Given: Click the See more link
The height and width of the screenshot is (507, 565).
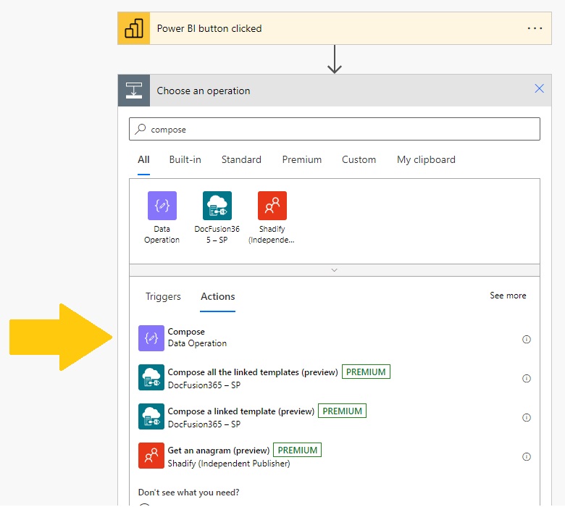Looking at the screenshot, I should (508, 296).
